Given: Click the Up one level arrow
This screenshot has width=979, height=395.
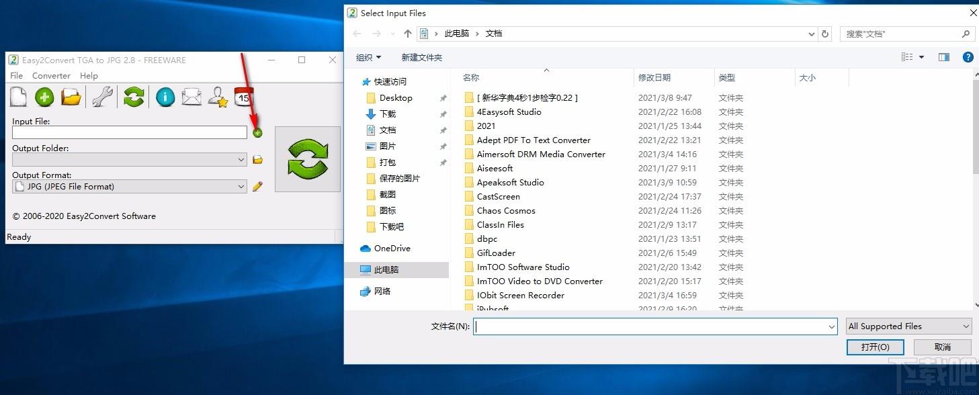Looking at the screenshot, I should [408, 34].
